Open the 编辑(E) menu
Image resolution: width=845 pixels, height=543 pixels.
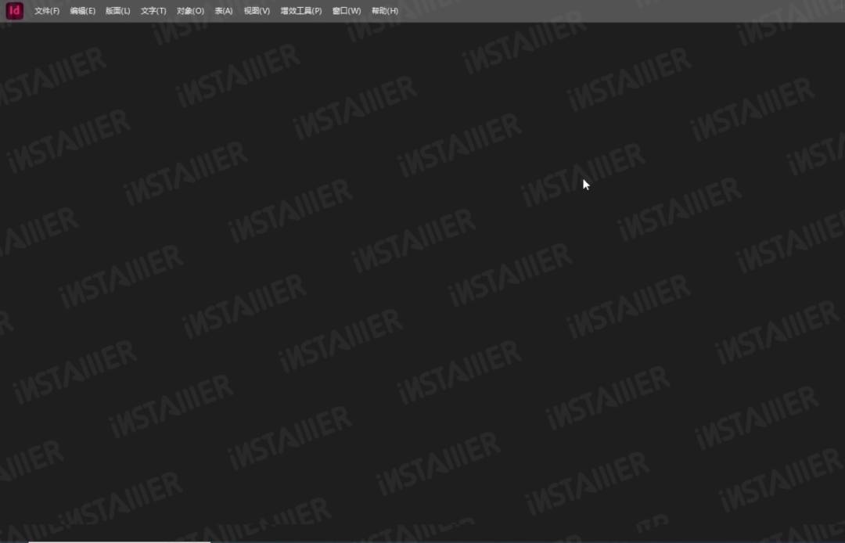(82, 11)
